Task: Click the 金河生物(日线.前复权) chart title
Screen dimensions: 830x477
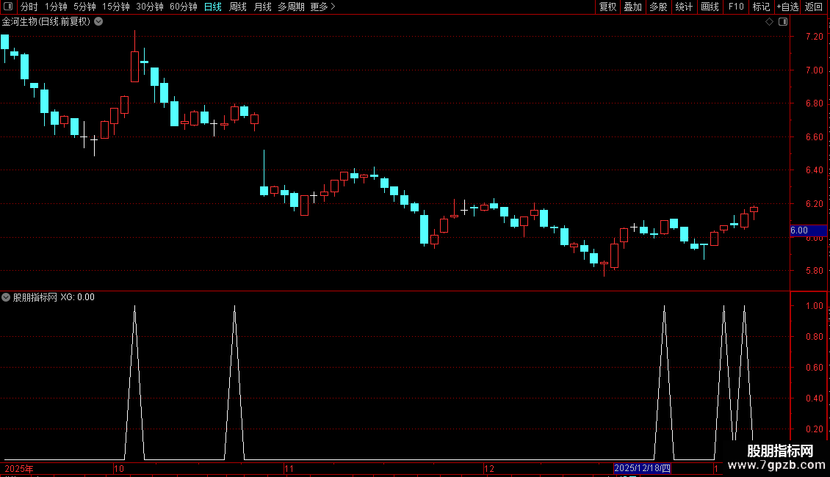Action: [46, 22]
